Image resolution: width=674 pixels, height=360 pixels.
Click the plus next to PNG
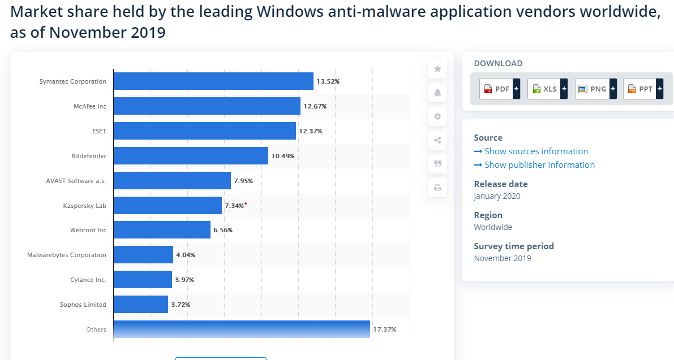(613, 89)
